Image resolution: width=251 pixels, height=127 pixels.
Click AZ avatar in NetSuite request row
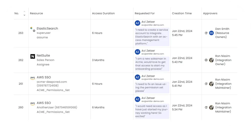click(137, 52)
